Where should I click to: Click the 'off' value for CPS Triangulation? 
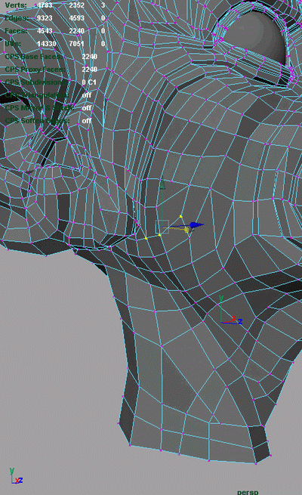(x=87, y=95)
